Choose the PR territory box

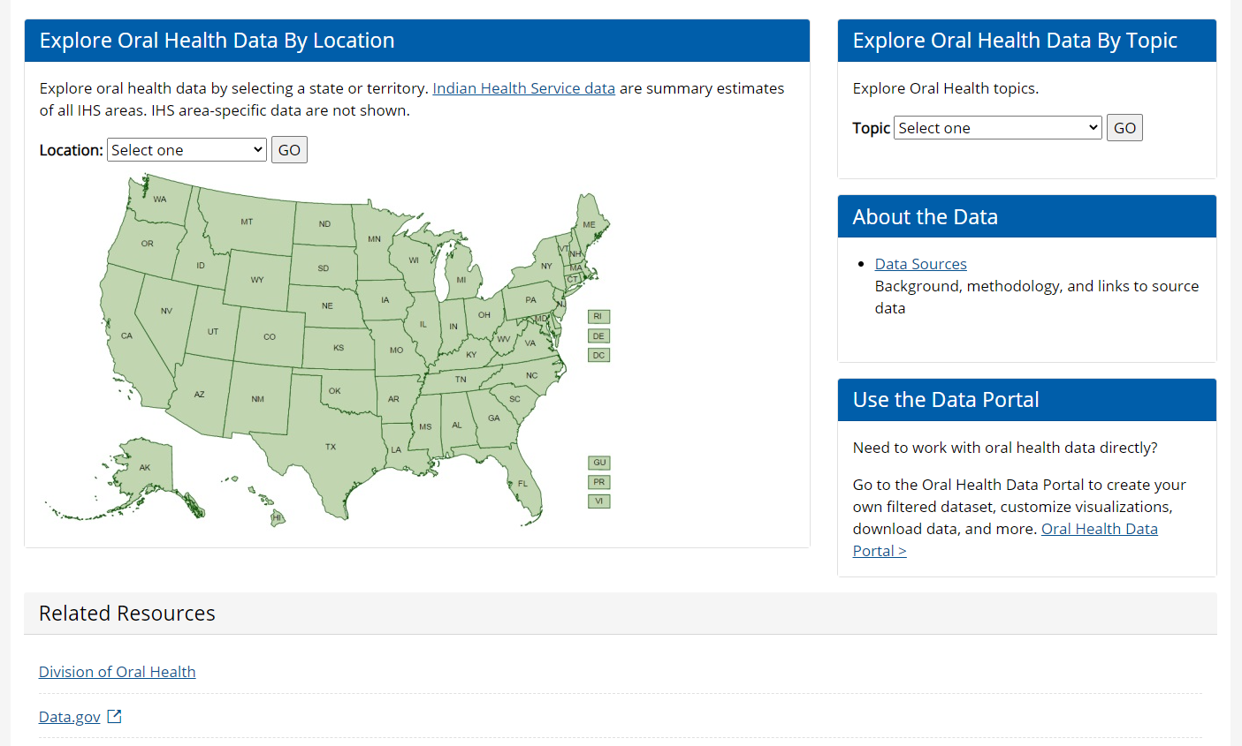[x=599, y=482]
